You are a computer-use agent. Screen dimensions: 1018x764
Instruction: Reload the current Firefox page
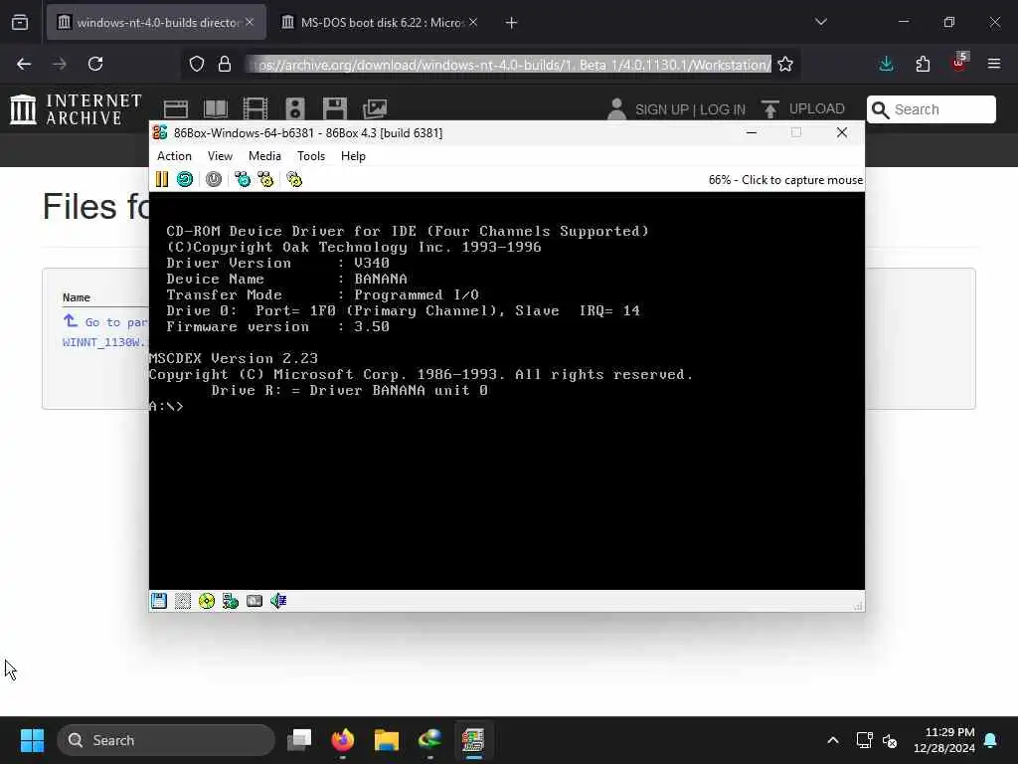(95, 64)
